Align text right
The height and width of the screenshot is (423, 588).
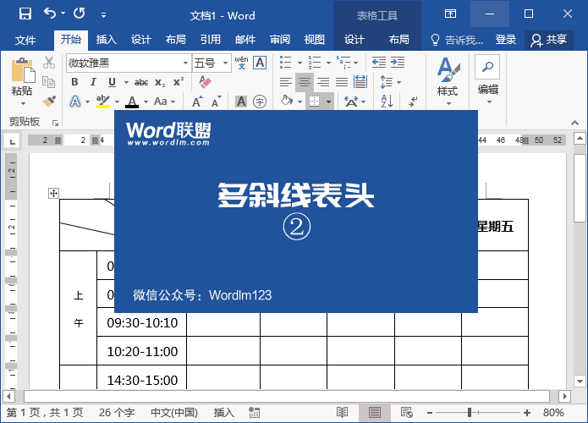(323, 82)
